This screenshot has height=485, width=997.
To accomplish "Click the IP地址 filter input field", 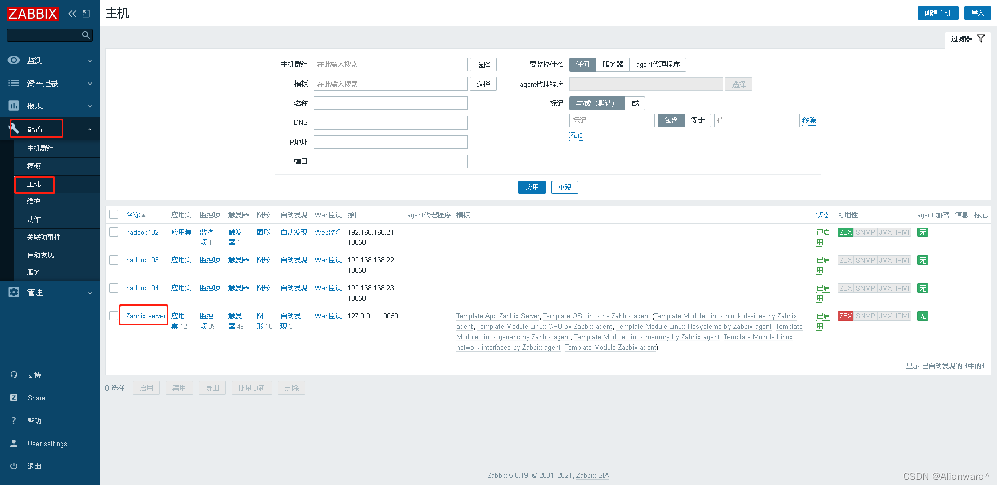I will click(390, 142).
